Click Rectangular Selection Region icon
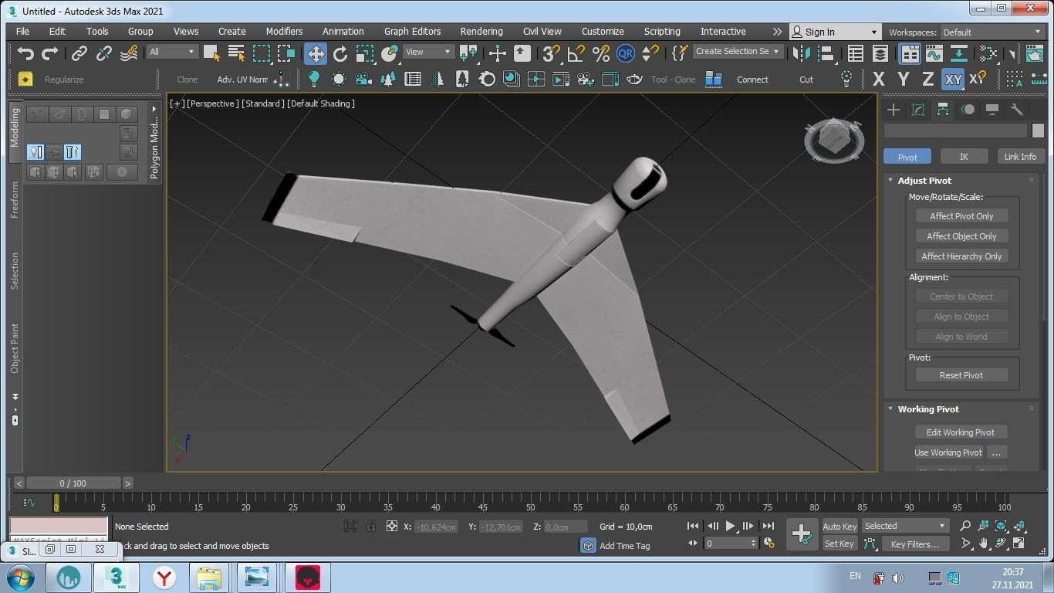1054x593 pixels. [262, 53]
